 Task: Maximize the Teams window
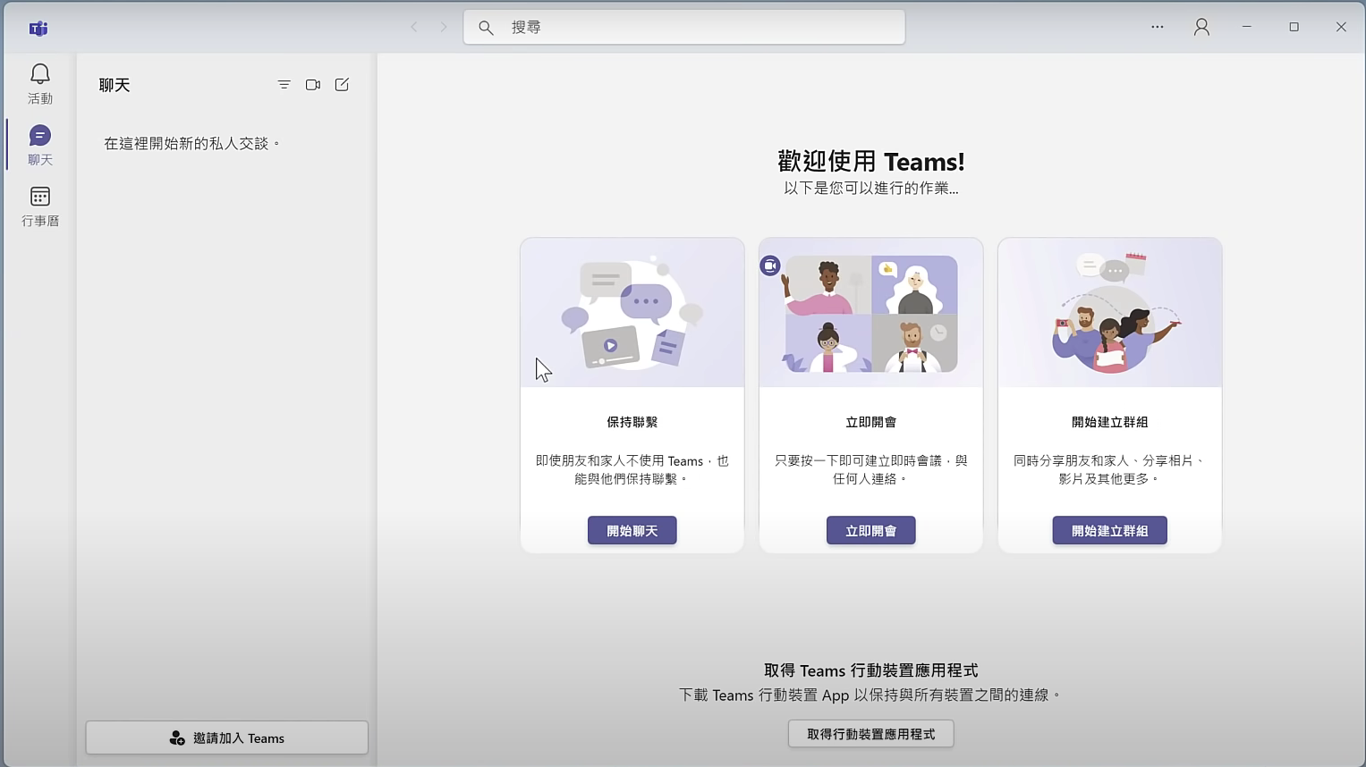[x=1294, y=27]
